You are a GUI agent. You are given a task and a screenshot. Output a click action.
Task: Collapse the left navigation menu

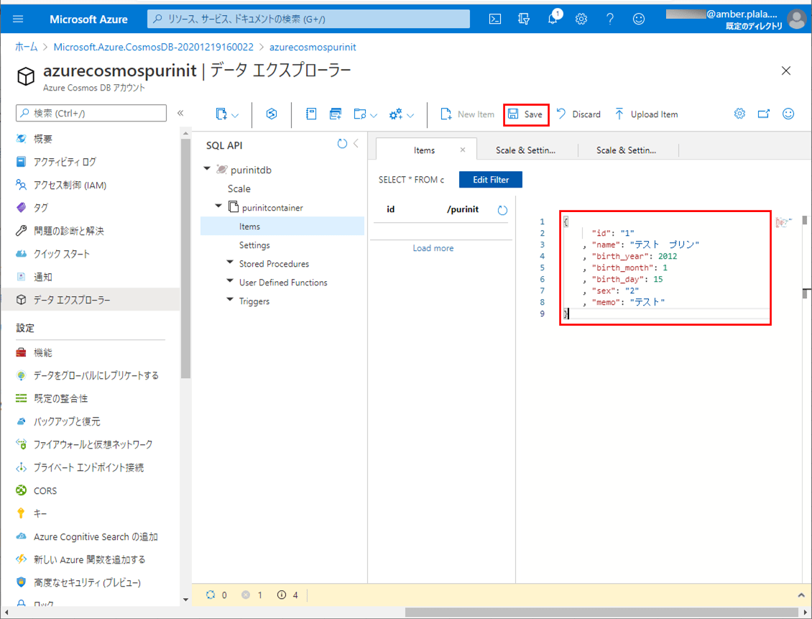coord(180,113)
